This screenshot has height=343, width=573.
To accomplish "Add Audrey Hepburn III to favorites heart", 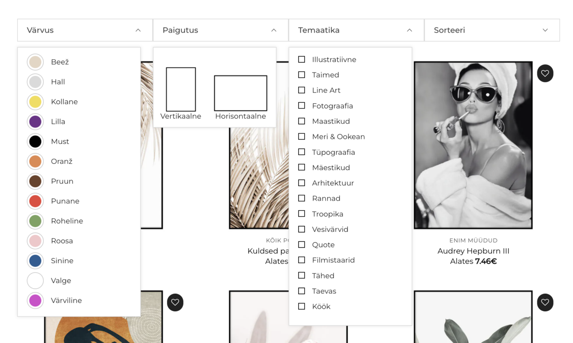I will pos(545,73).
